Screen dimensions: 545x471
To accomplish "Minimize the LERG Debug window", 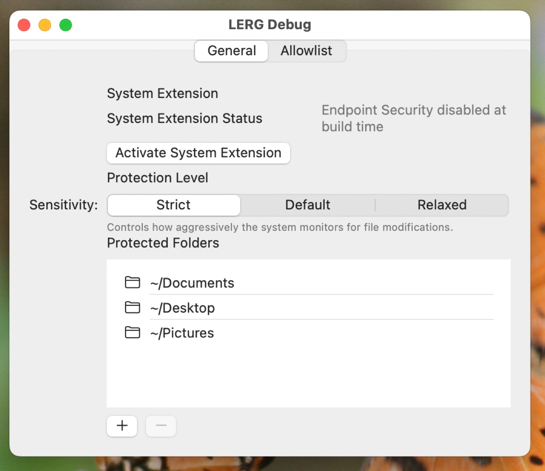I will pyautogui.click(x=45, y=25).
